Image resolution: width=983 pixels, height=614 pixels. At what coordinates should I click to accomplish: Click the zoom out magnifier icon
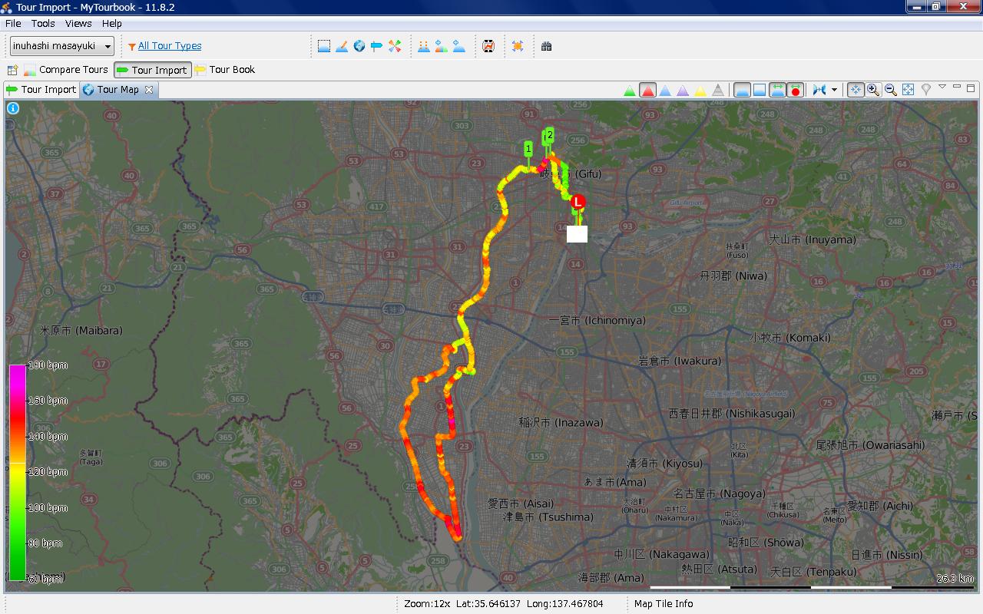(x=891, y=90)
